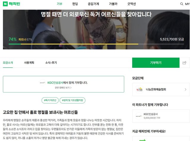Click the 나눔 organization logo

[x=140, y=89]
